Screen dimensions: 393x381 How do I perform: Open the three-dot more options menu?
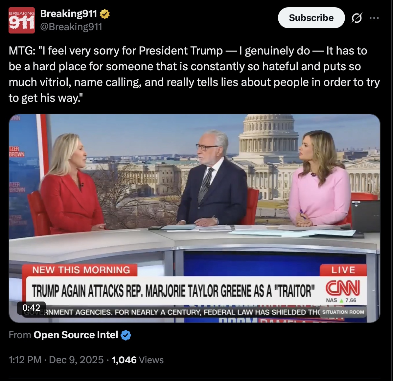click(x=374, y=18)
